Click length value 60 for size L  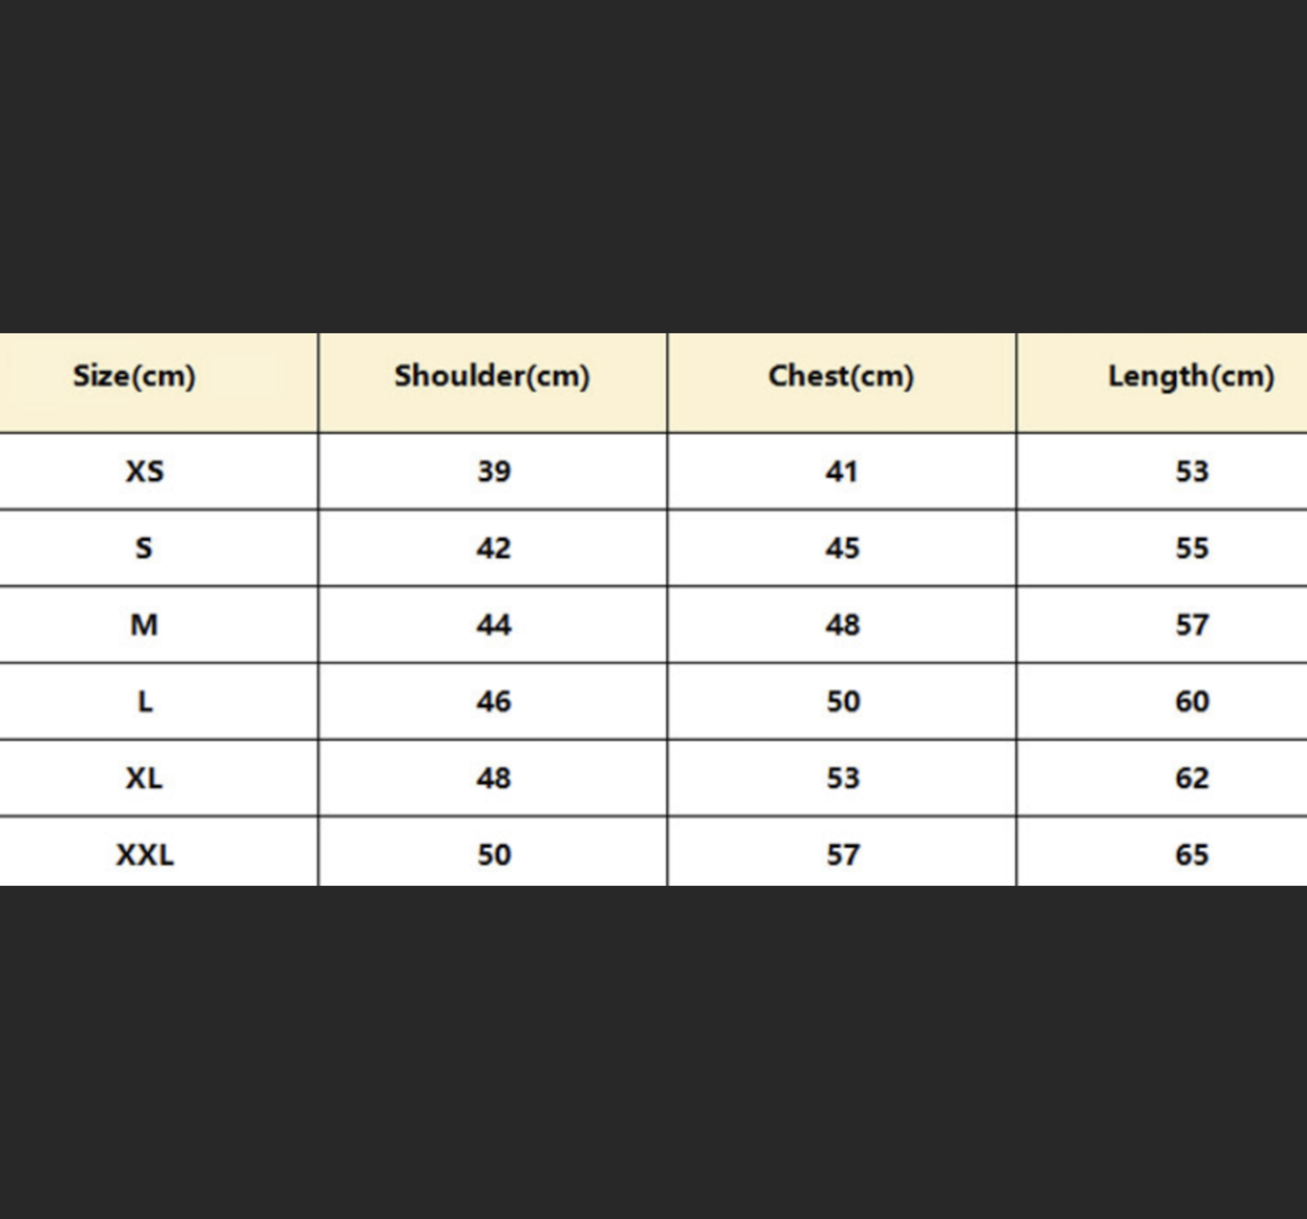(x=1192, y=701)
